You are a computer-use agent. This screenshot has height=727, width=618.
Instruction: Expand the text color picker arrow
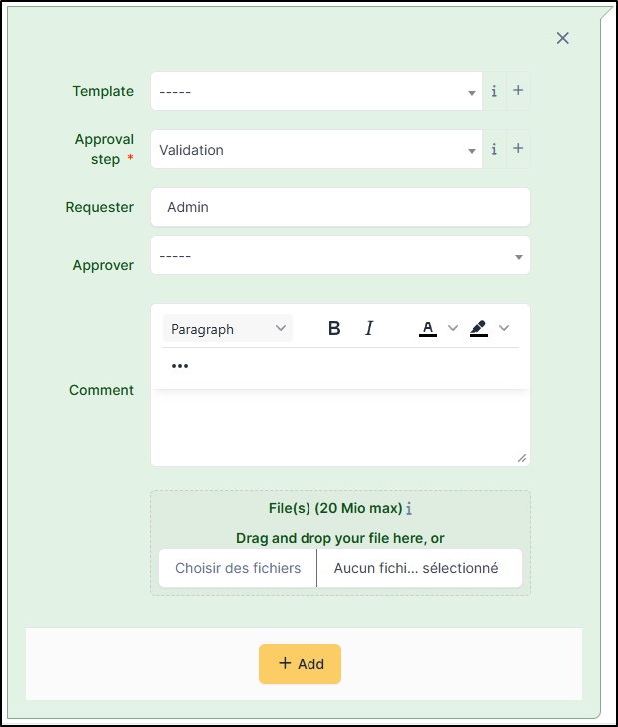[x=453, y=328]
